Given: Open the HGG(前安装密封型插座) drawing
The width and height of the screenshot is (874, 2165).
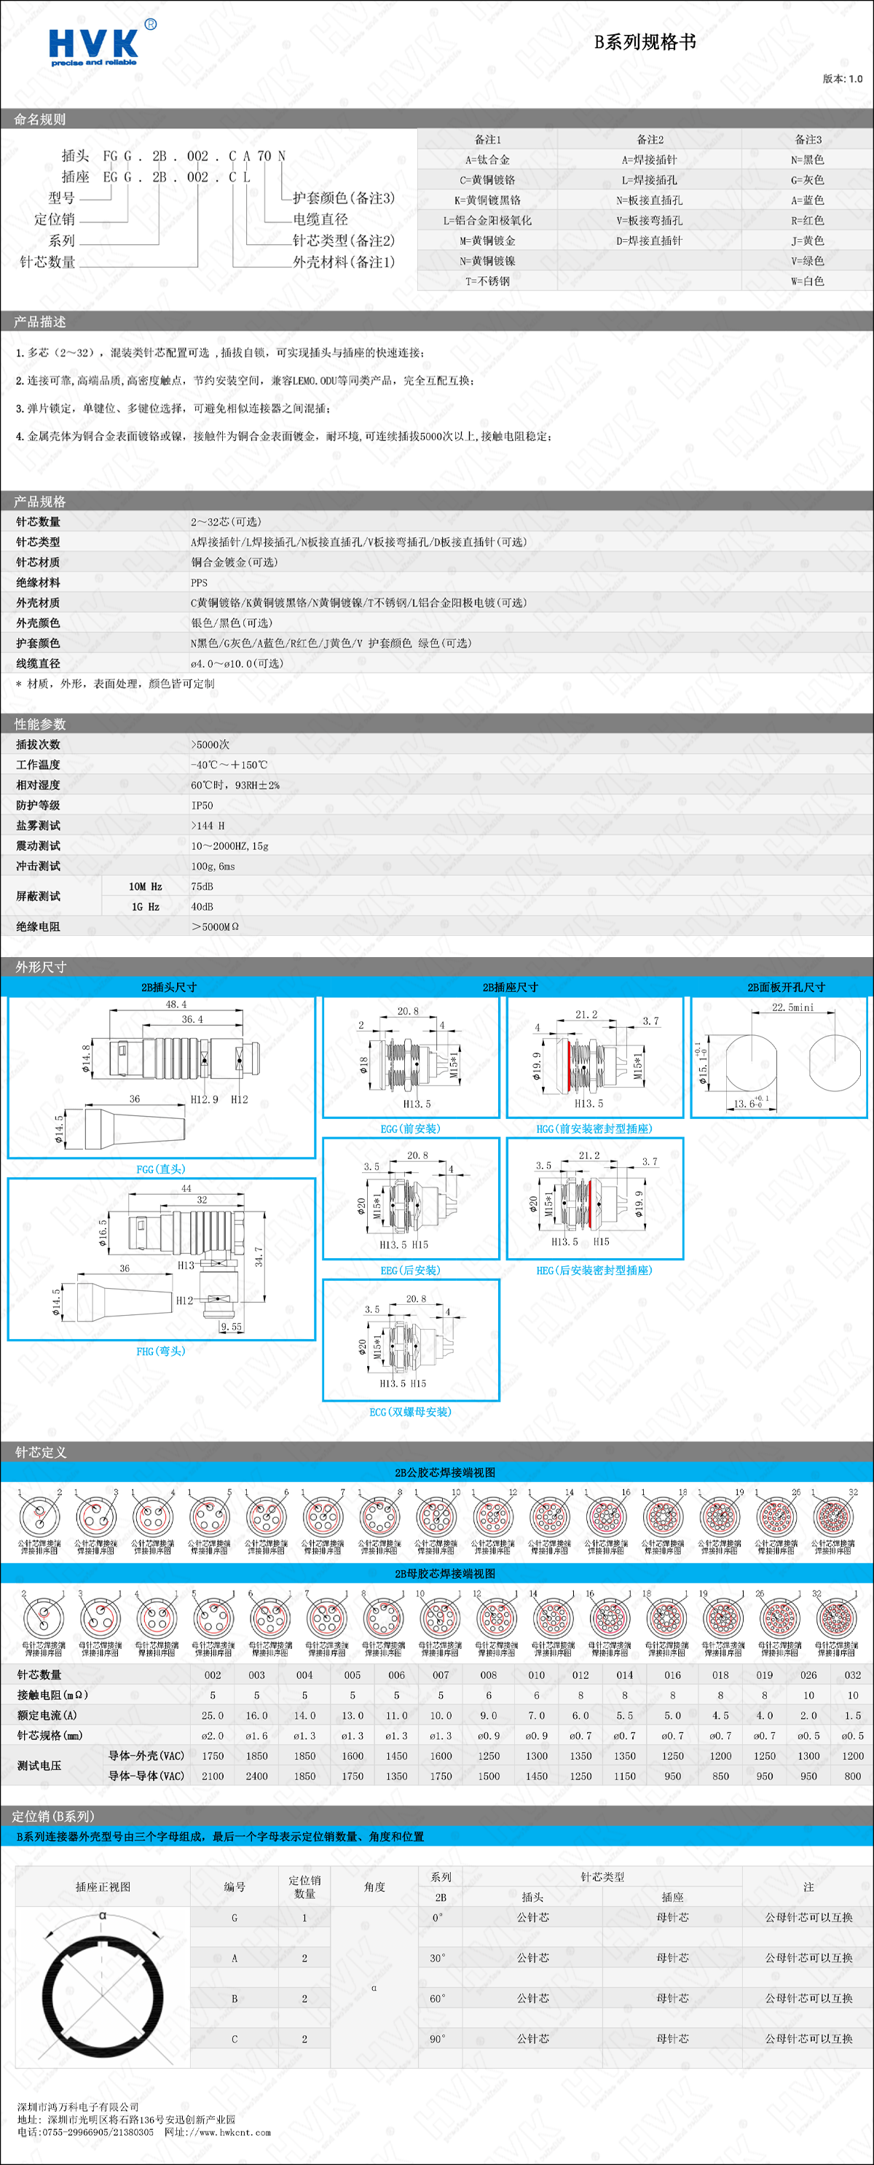Looking at the screenshot, I should (594, 1057).
